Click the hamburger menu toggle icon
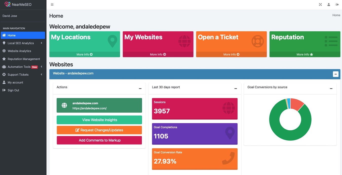342x175 pixels. pyautogui.click(x=52, y=5)
